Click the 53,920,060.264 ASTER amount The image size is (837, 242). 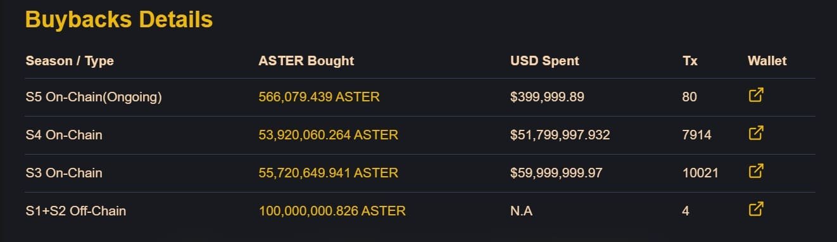pyautogui.click(x=329, y=135)
